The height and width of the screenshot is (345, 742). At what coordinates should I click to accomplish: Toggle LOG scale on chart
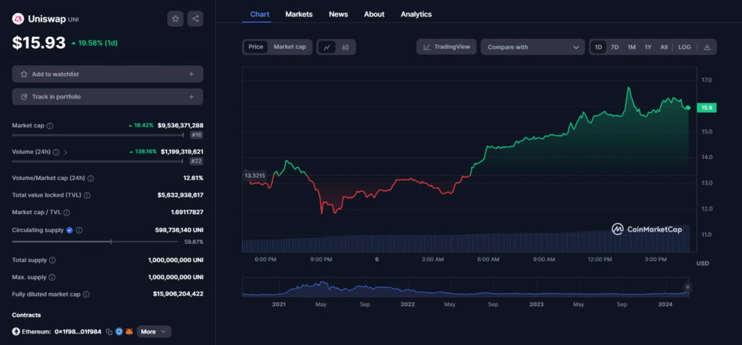(x=684, y=47)
